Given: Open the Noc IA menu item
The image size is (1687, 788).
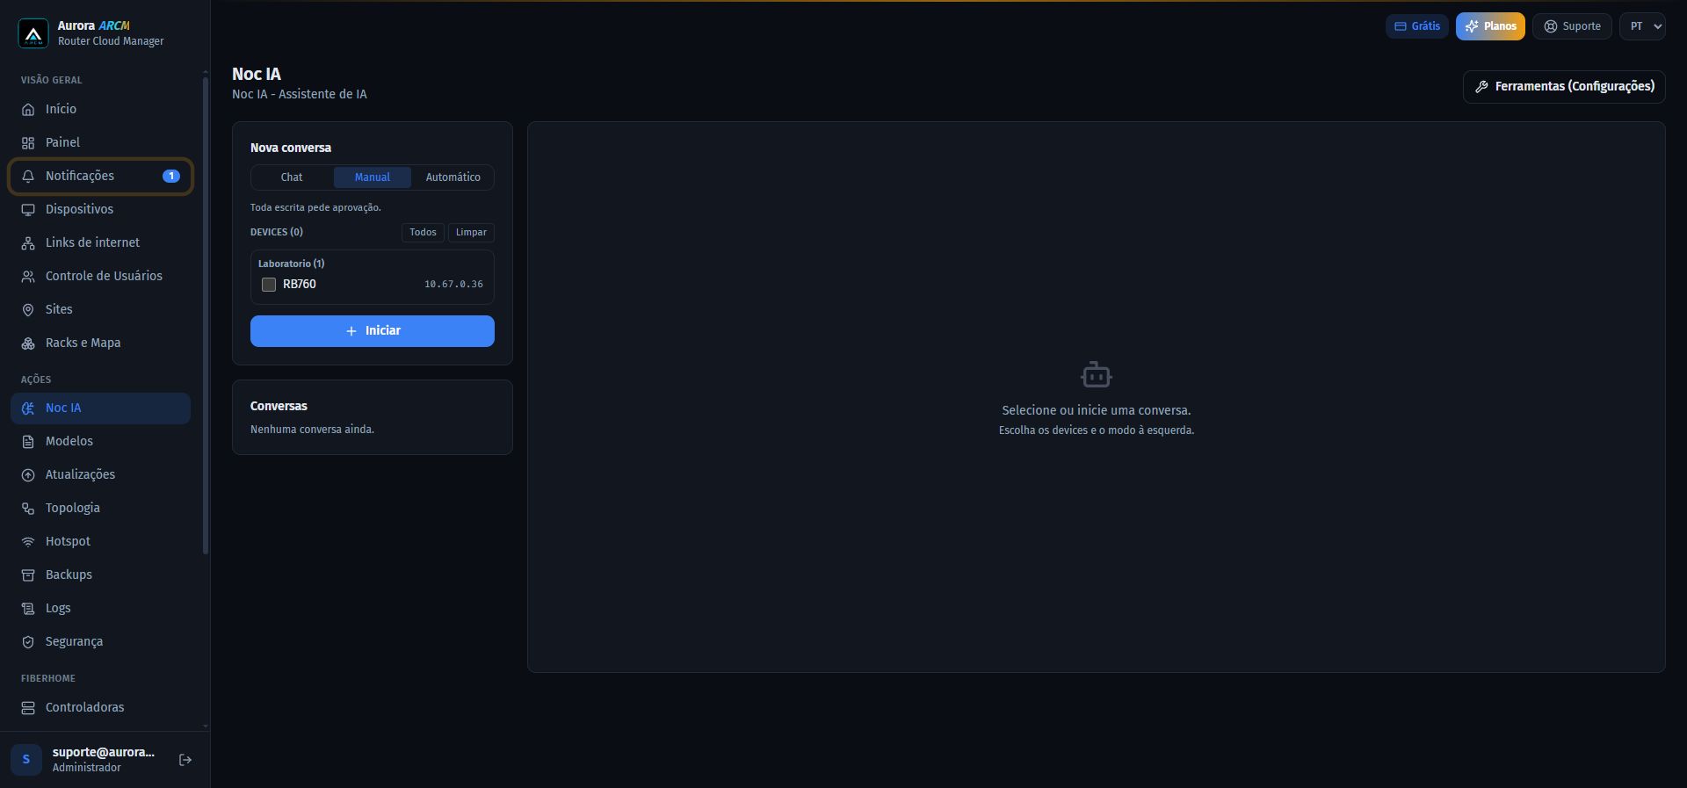Looking at the screenshot, I should coord(101,408).
